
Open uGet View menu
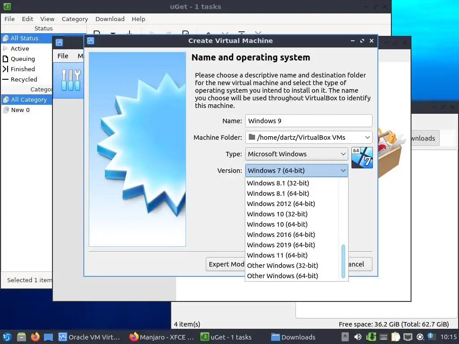point(47,19)
